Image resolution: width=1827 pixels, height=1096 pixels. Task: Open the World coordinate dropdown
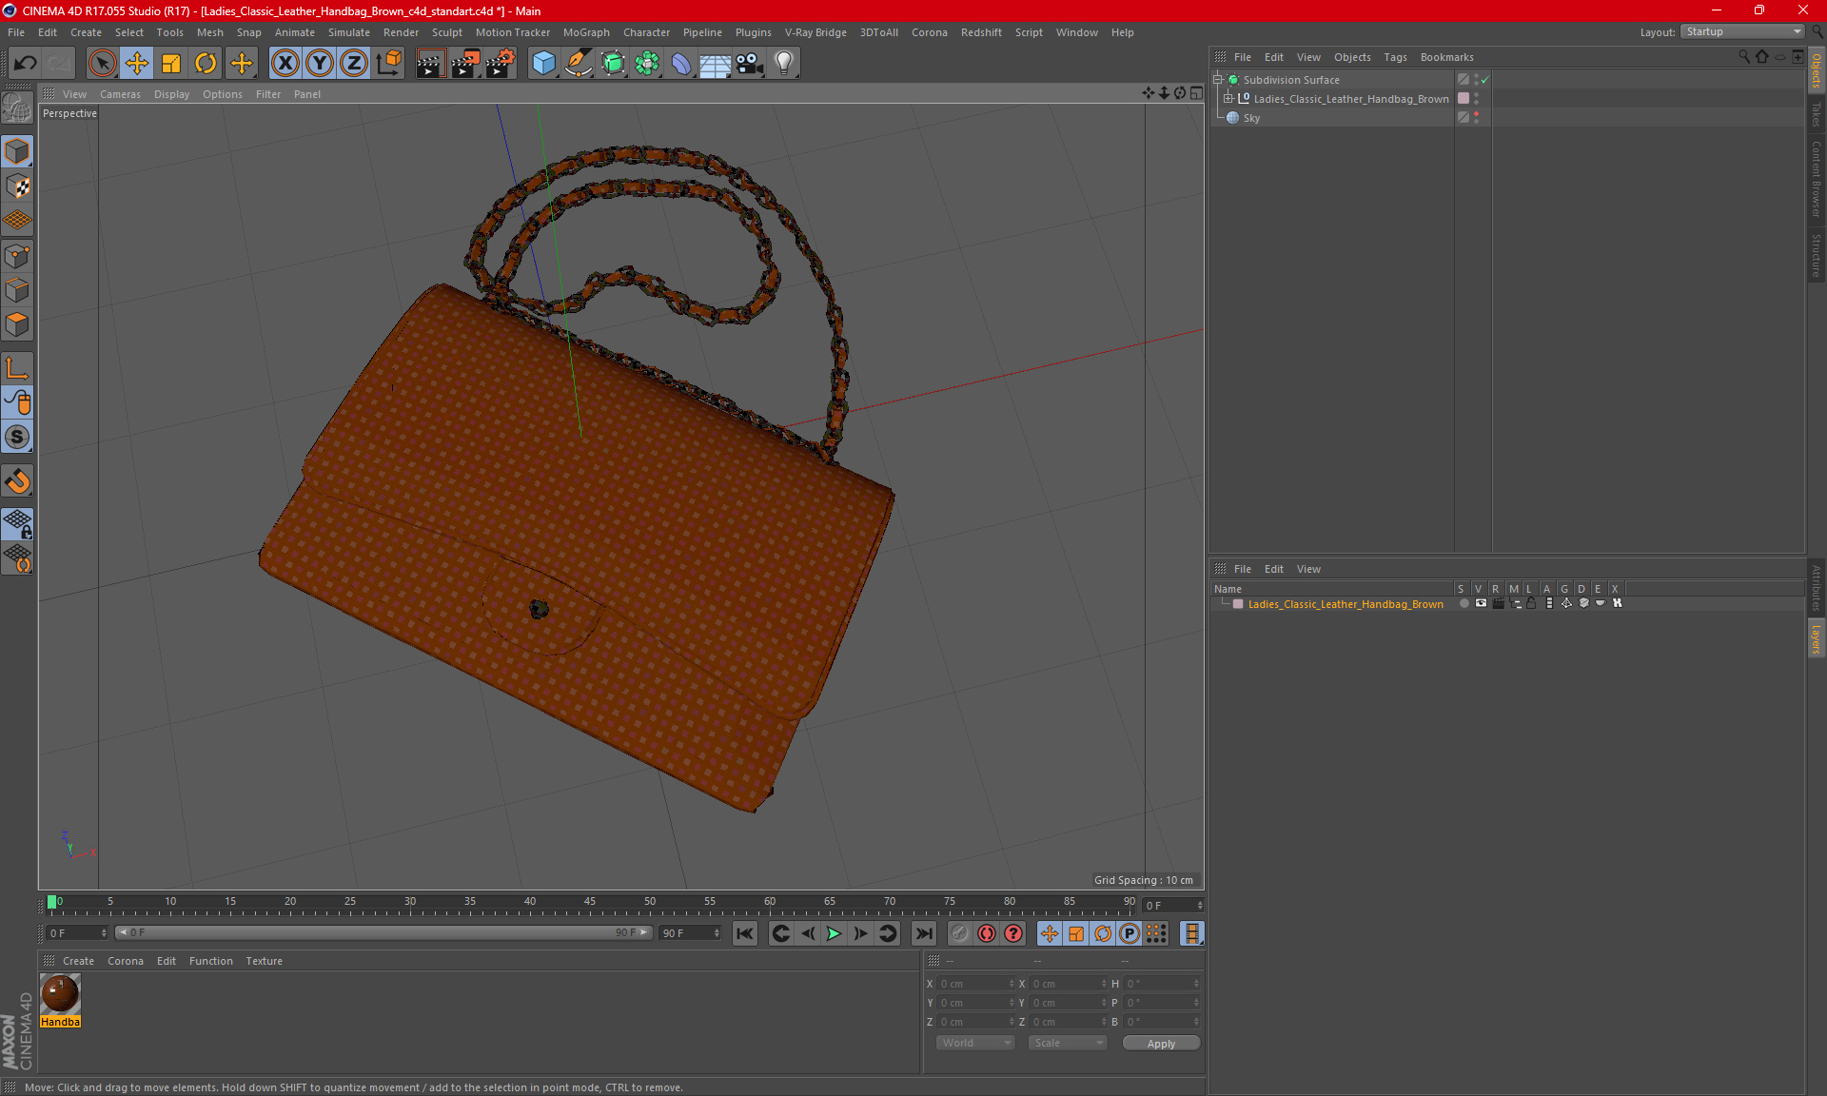975,1043
